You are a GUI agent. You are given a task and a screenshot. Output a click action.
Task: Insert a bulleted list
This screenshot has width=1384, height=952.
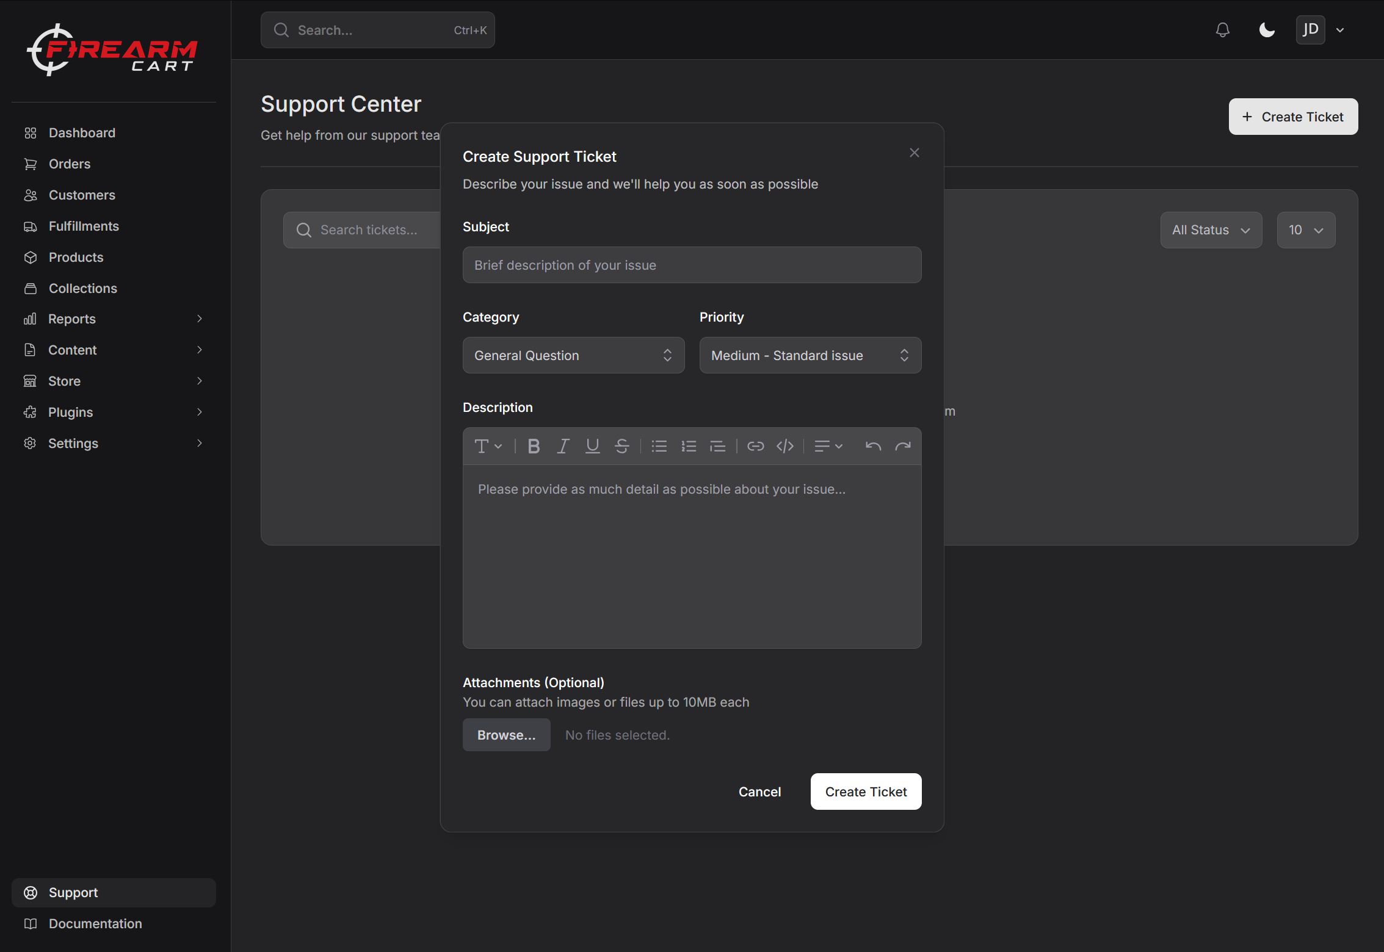coord(659,447)
